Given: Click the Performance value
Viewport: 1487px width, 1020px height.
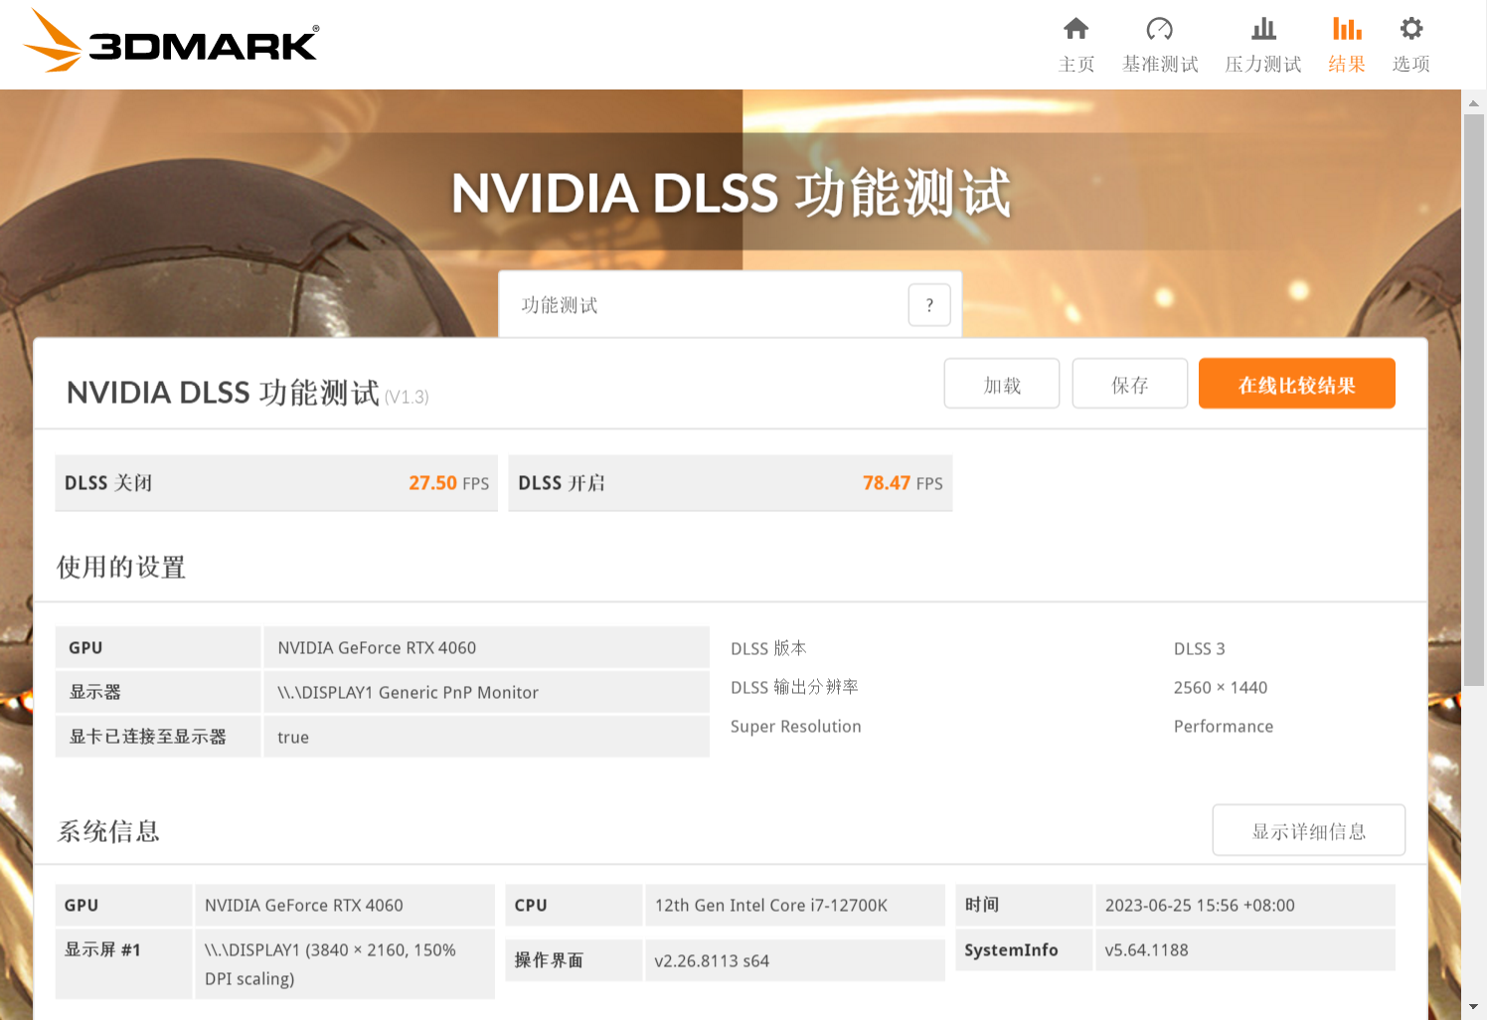Looking at the screenshot, I should pos(1224,726).
